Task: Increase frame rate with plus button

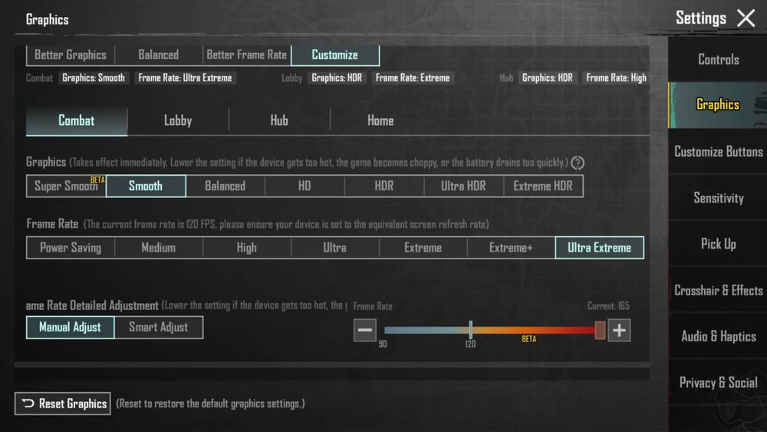Action: tap(619, 330)
